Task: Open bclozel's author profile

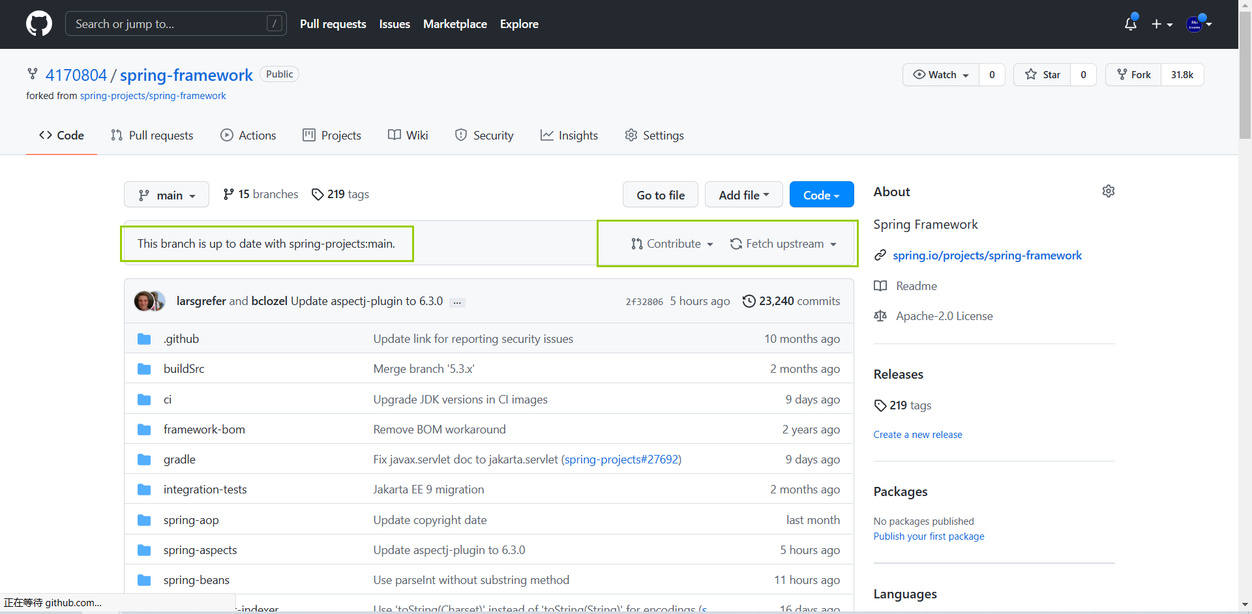Action: click(x=269, y=301)
